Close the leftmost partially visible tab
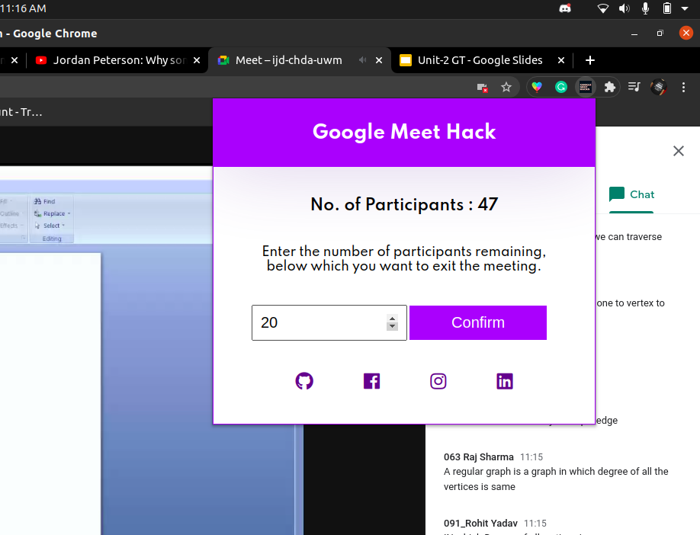This screenshot has width=700, height=535. point(14,60)
